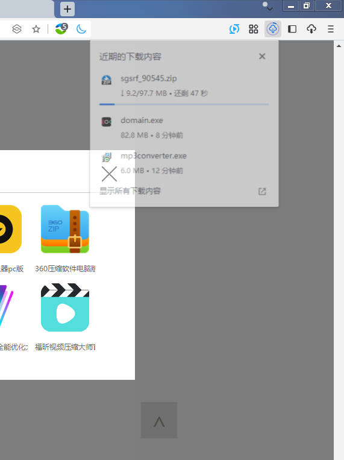Bookmark this page with the star icon
The image size is (344, 460).
coord(36,29)
